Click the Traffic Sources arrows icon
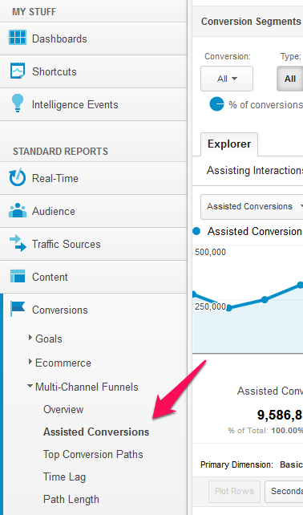Image resolution: width=303 pixels, height=515 pixels. (x=18, y=243)
